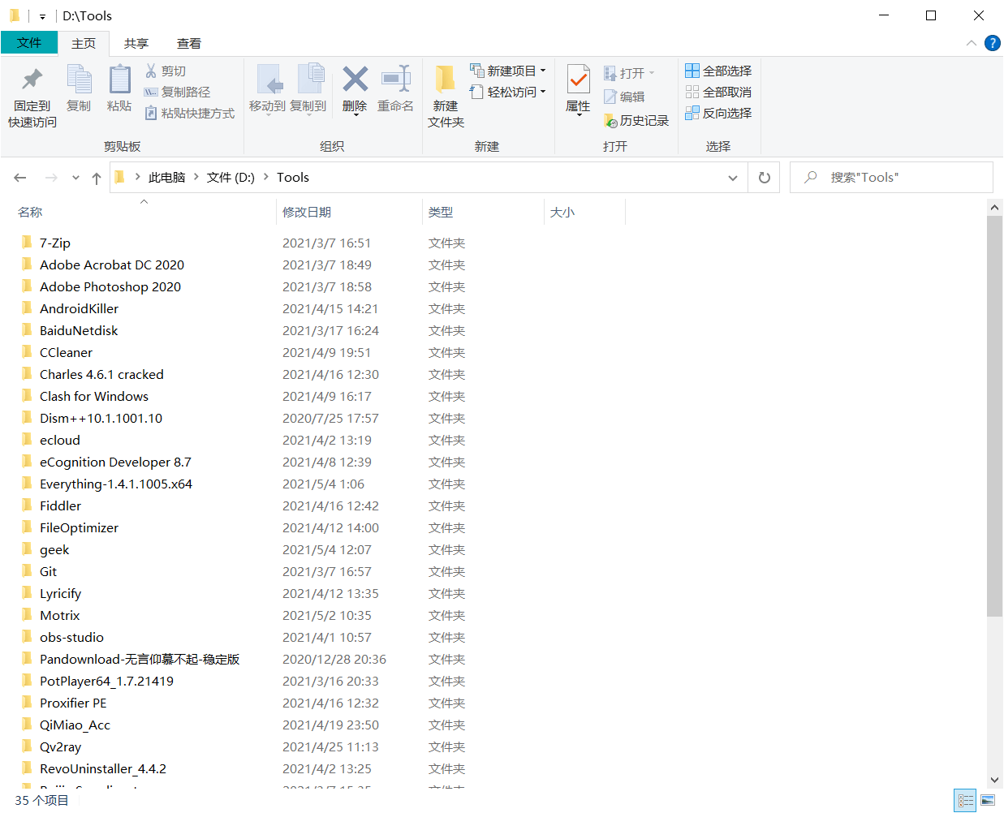Select the eCognition Developer 8.7 folder
Screen dimensions: 1004x813
[115, 462]
